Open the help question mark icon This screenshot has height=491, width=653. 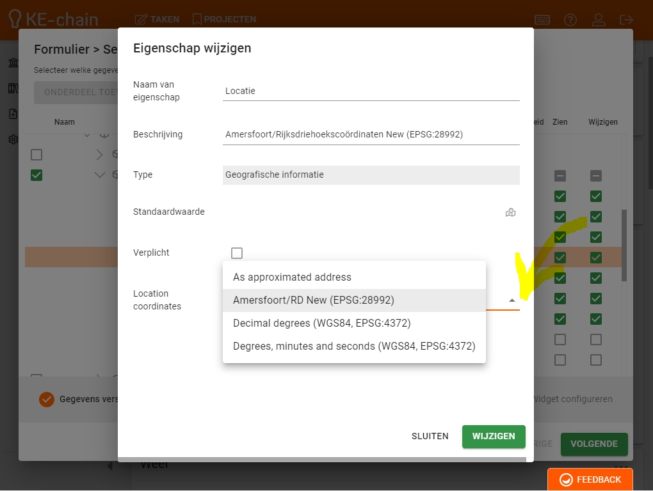pyautogui.click(x=570, y=19)
